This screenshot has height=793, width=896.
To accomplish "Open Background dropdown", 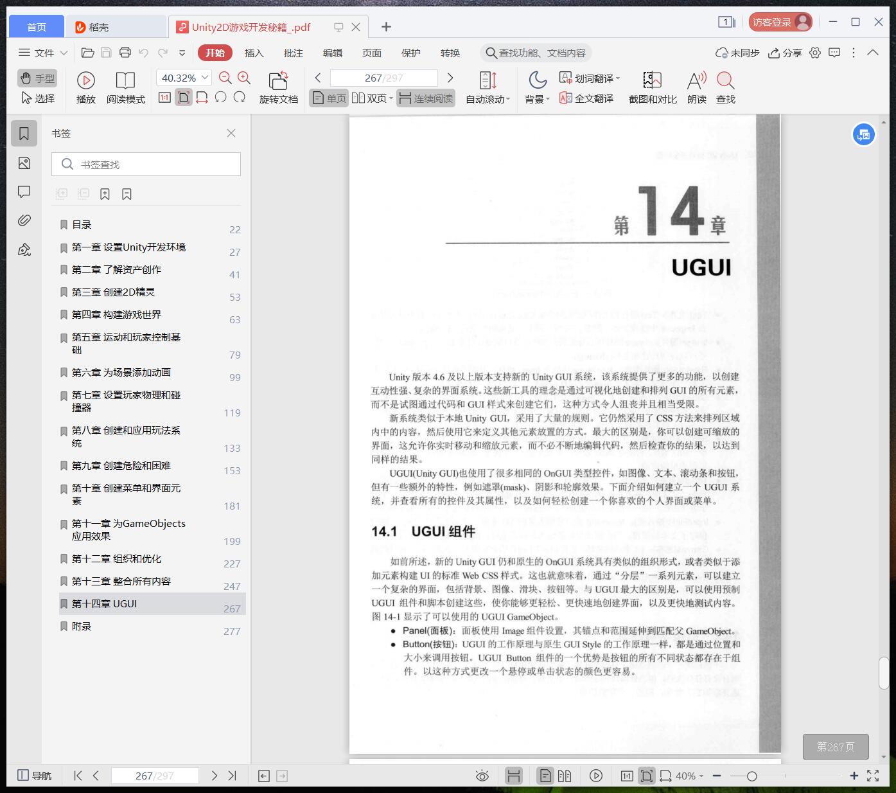I will [537, 87].
